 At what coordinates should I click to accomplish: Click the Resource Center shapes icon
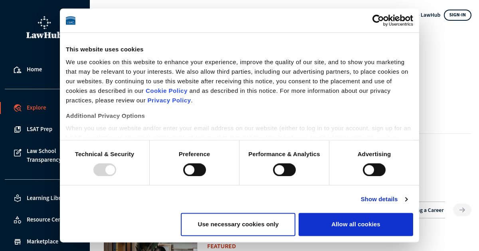tap(17, 220)
